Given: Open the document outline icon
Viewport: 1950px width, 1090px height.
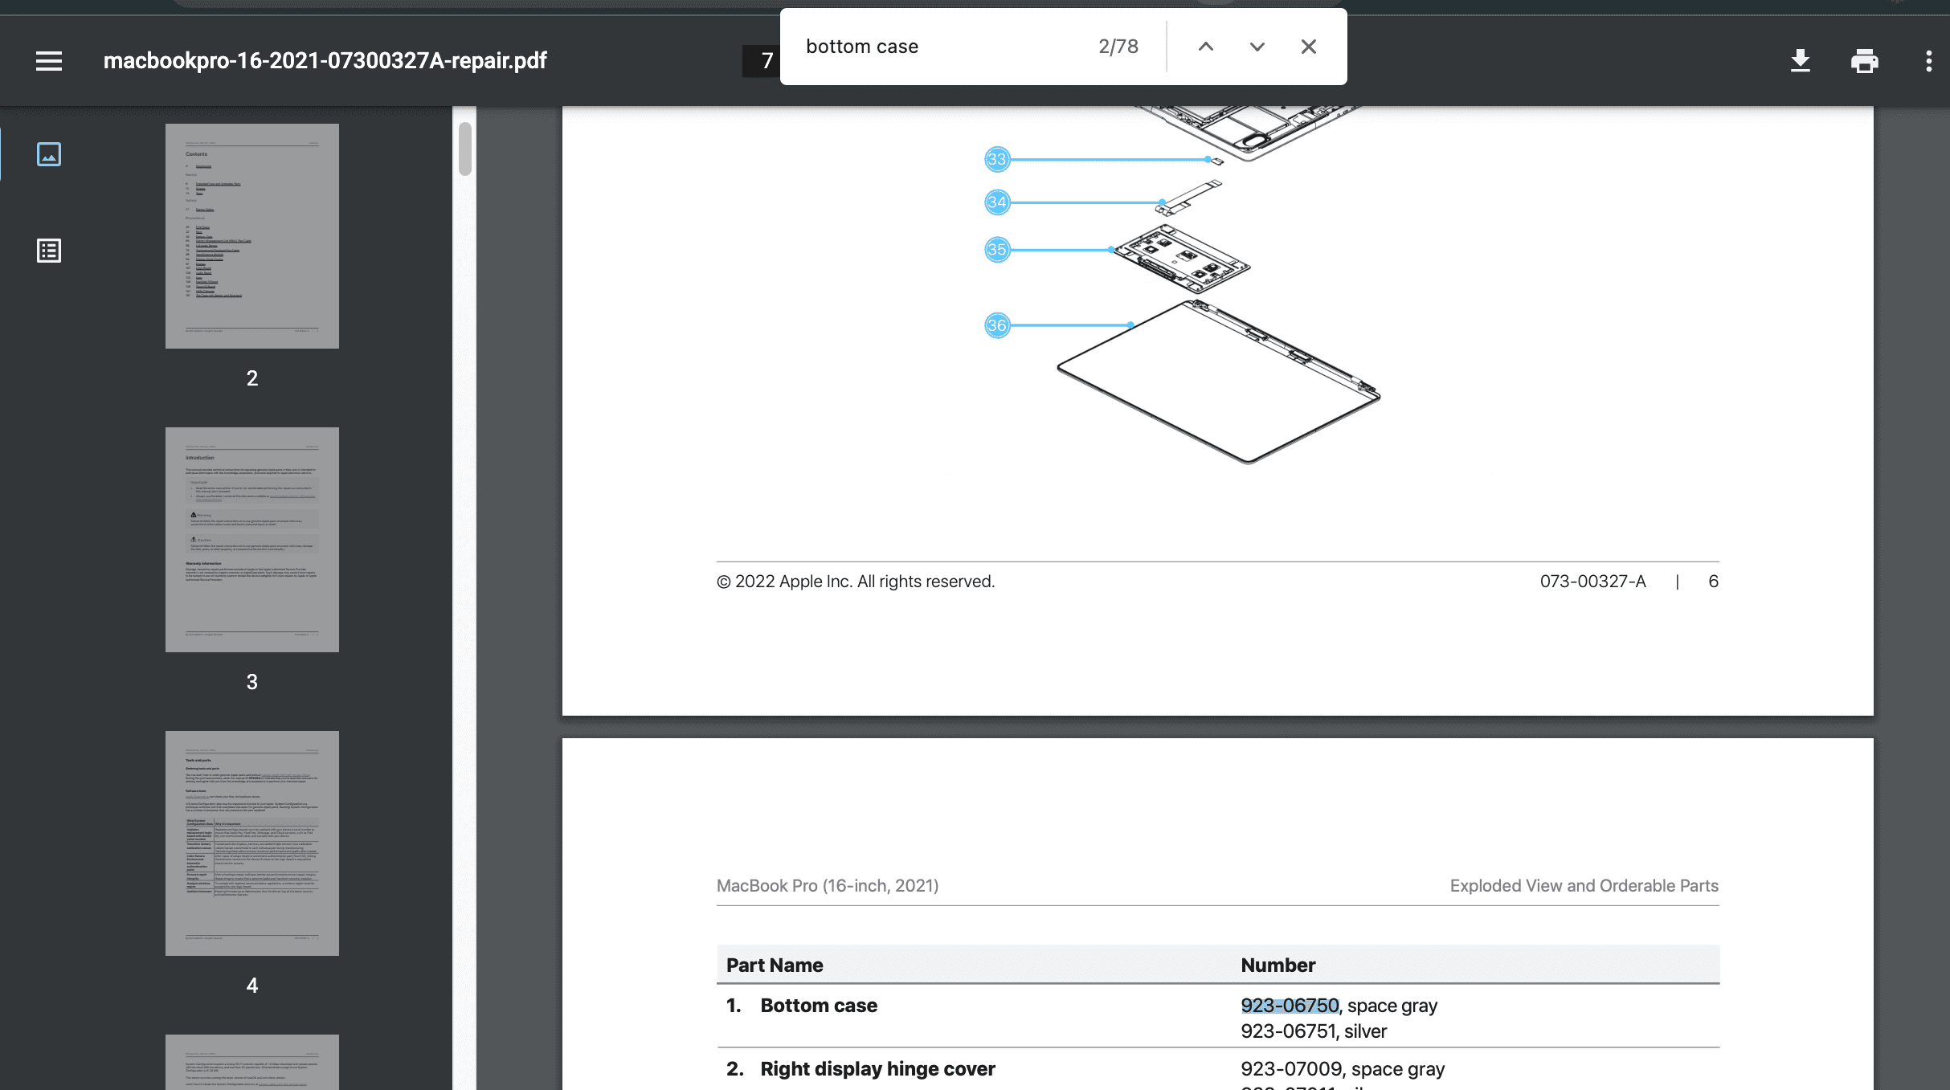Looking at the screenshot, I should tap(49, 251).
